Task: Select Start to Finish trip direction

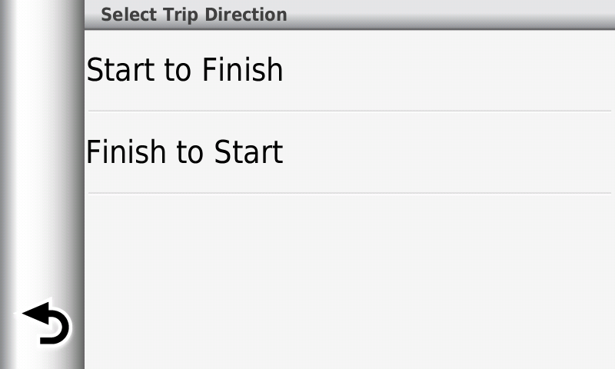Action: click(x=350, y=71)
